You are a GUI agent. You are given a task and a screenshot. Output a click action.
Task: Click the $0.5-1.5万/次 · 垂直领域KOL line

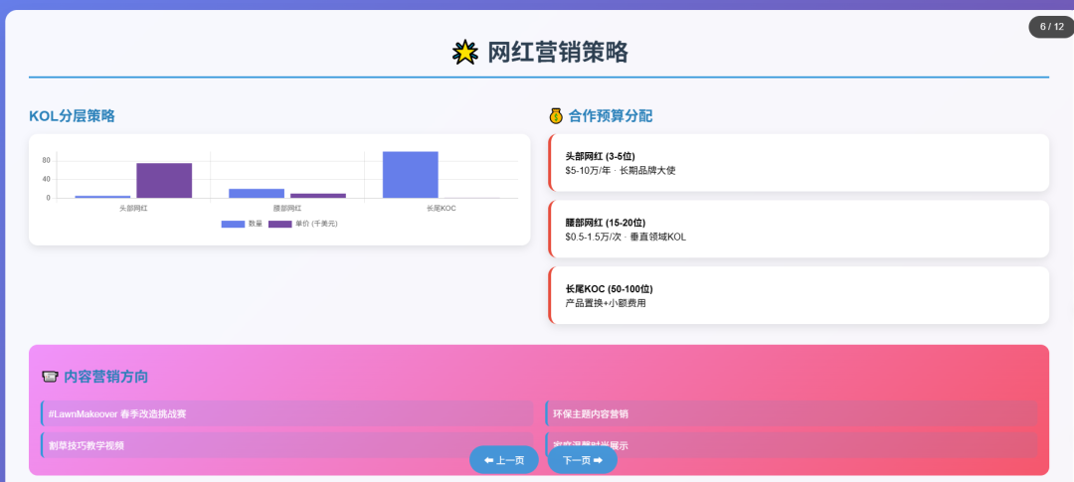[626, 237]
